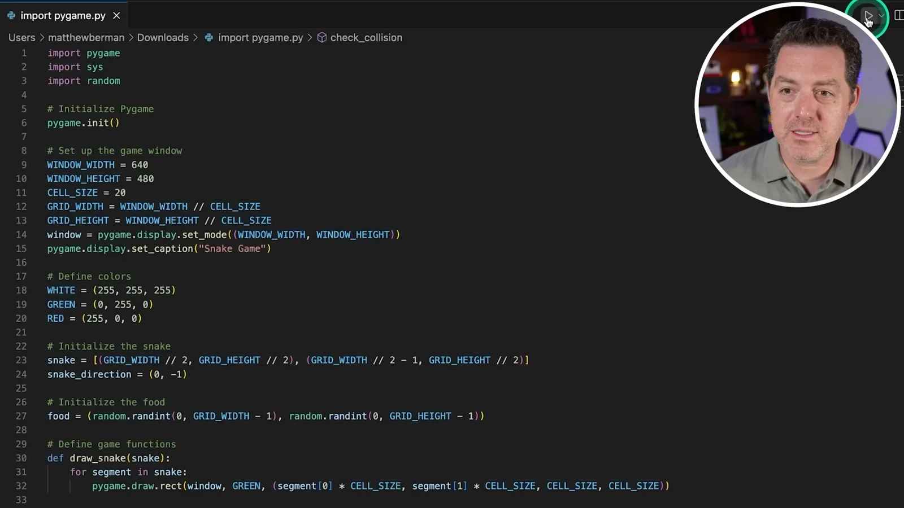Click the '# Initialize Pygame' comment
The height and width of the screenshot is (508, 904).
pyautogui.click(x=101, y=109)
